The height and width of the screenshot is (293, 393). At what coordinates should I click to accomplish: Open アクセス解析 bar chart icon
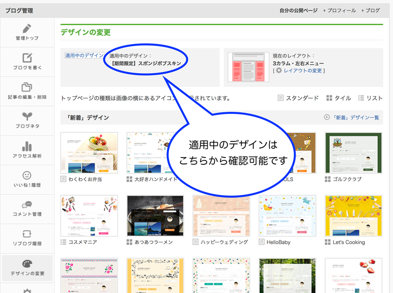tap(27, 146)
